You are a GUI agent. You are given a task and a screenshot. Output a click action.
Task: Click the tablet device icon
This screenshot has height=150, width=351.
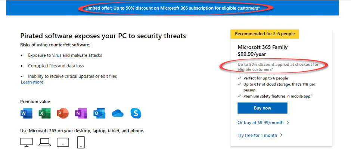(62, 142)
